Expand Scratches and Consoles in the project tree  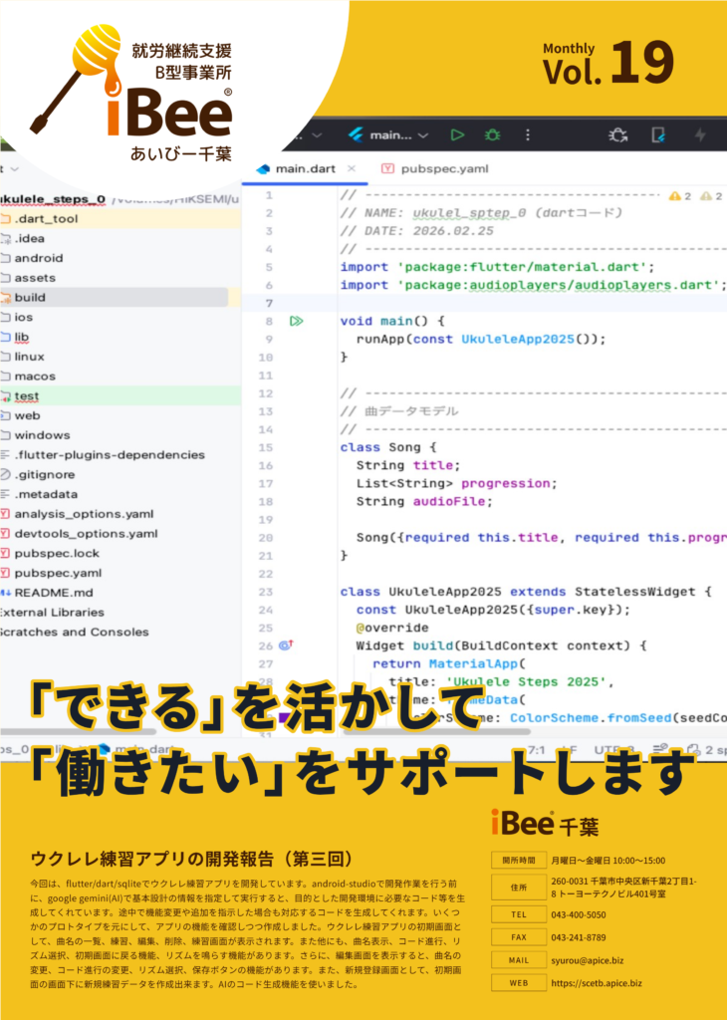[x=75, y=632]
